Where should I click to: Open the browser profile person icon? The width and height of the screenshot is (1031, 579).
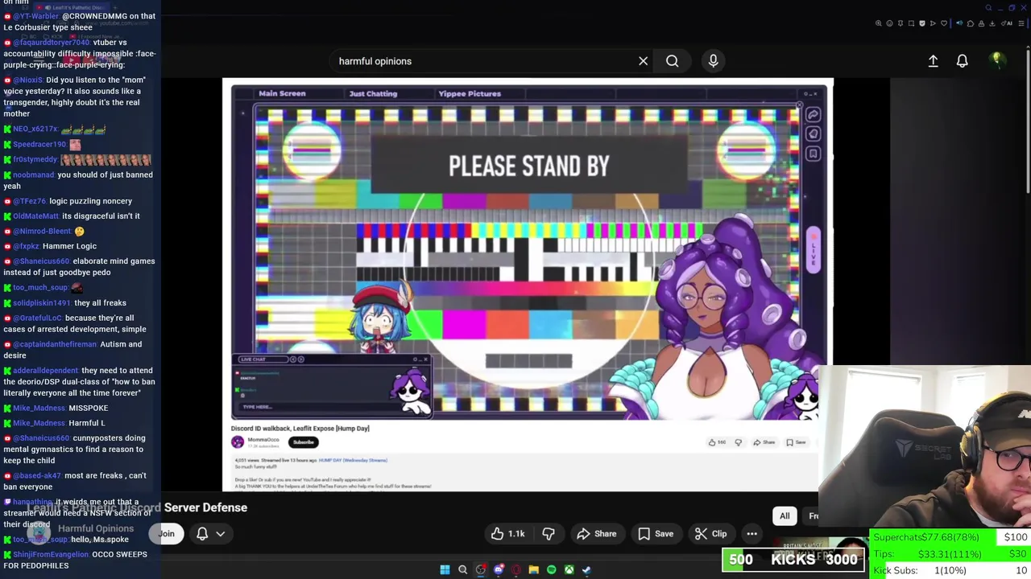(x=981, y=23)
